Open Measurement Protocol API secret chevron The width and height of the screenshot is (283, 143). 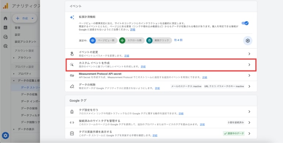tap(249, 75)
